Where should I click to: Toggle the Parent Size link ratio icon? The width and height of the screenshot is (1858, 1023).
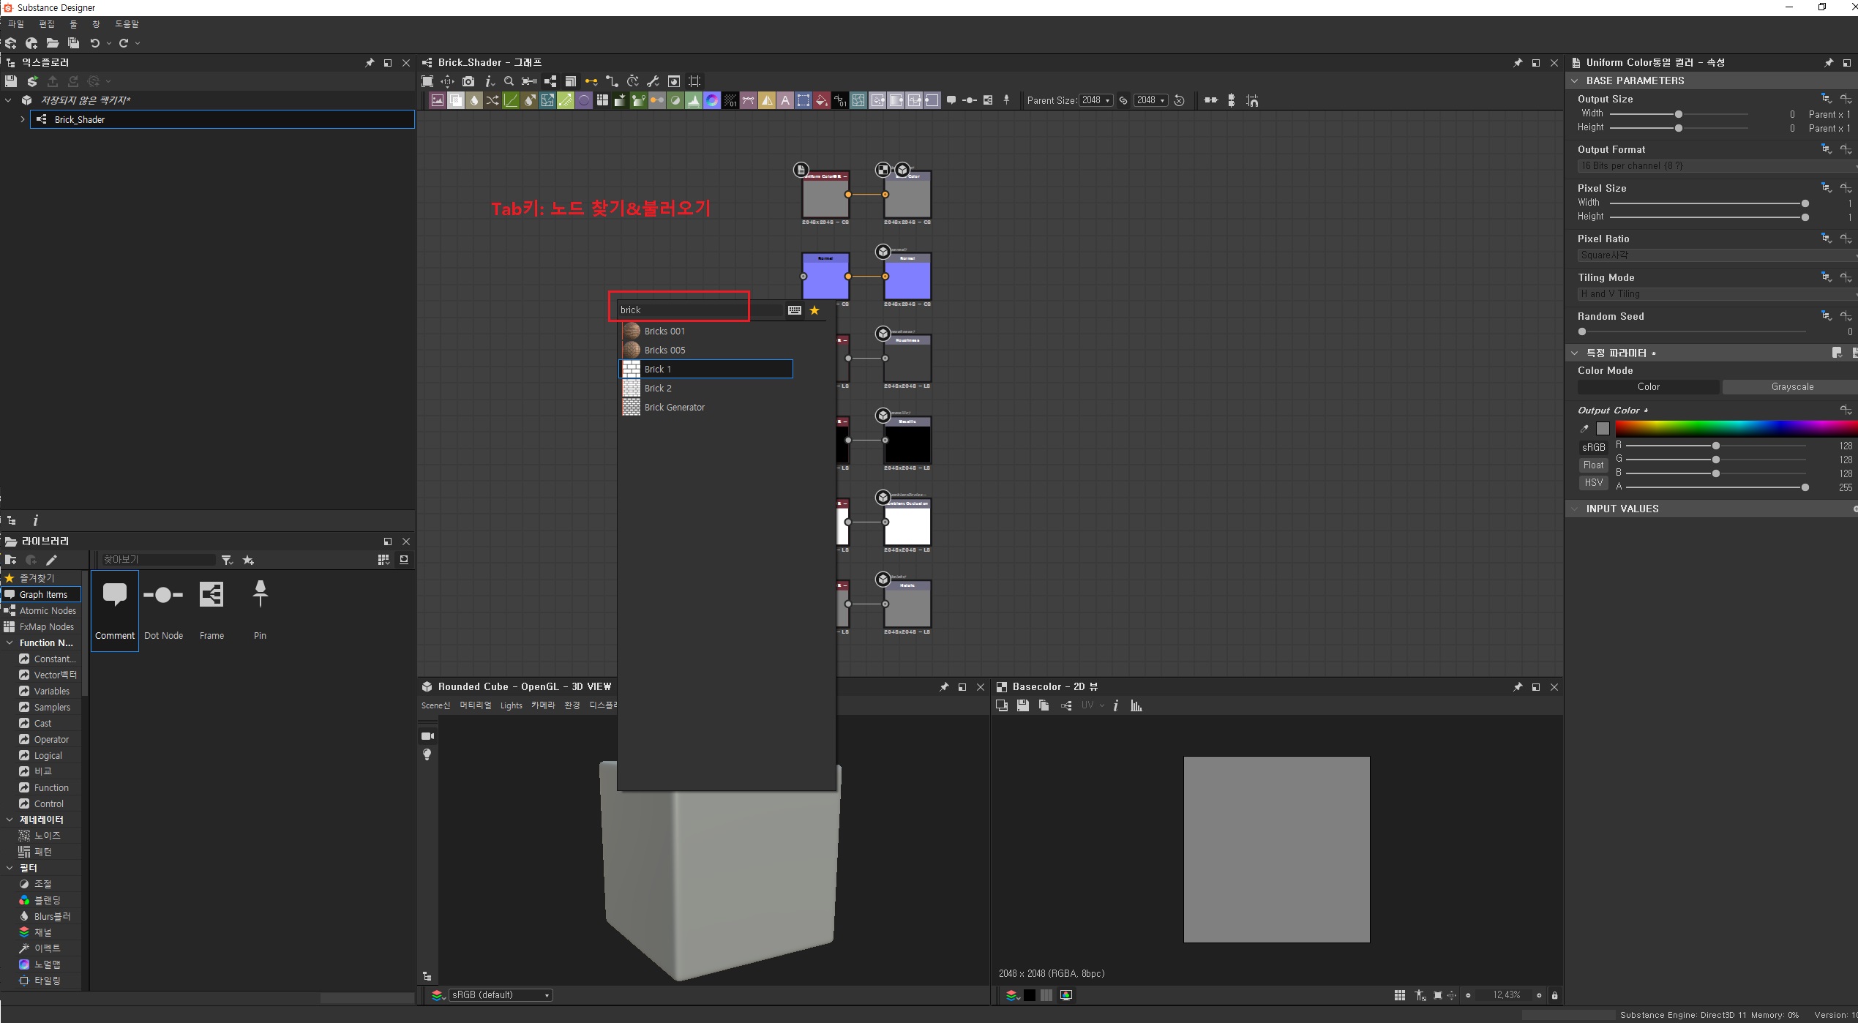1123,101
